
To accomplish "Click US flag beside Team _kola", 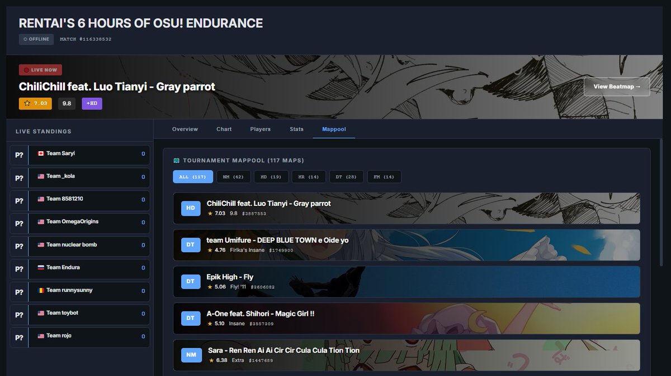I will (x=41, y=176).
